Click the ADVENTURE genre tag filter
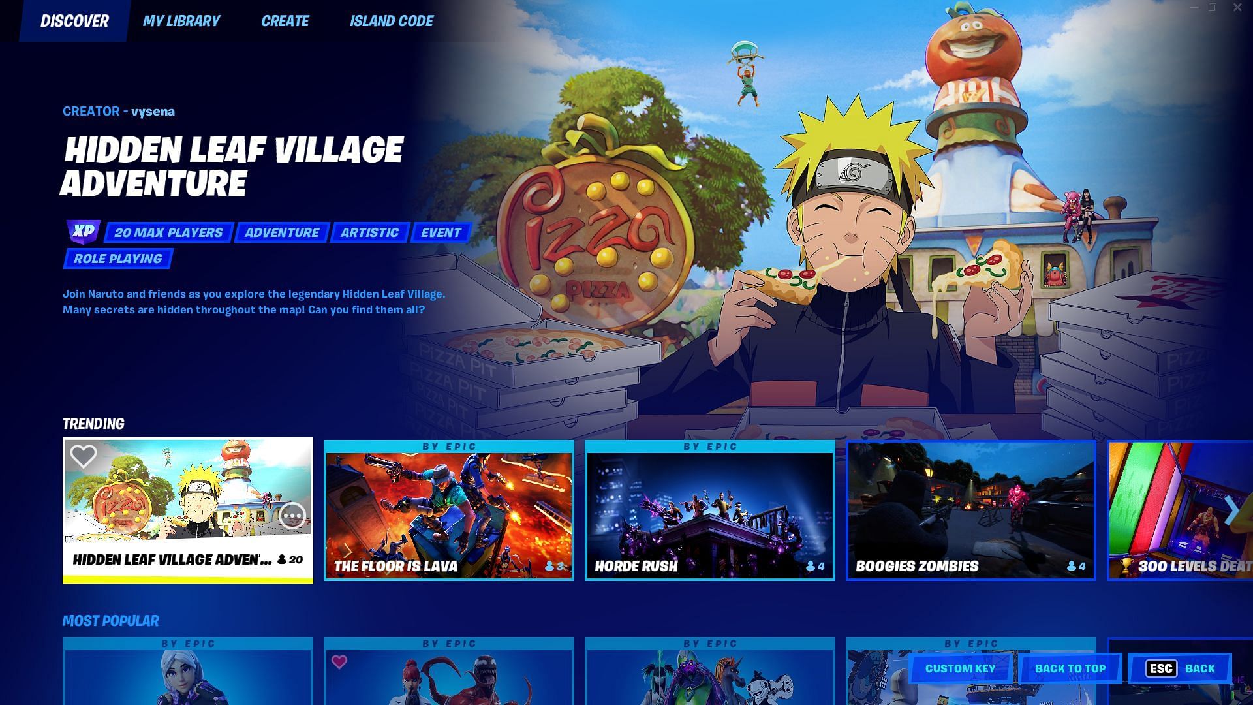 click(x=281, y=232)
